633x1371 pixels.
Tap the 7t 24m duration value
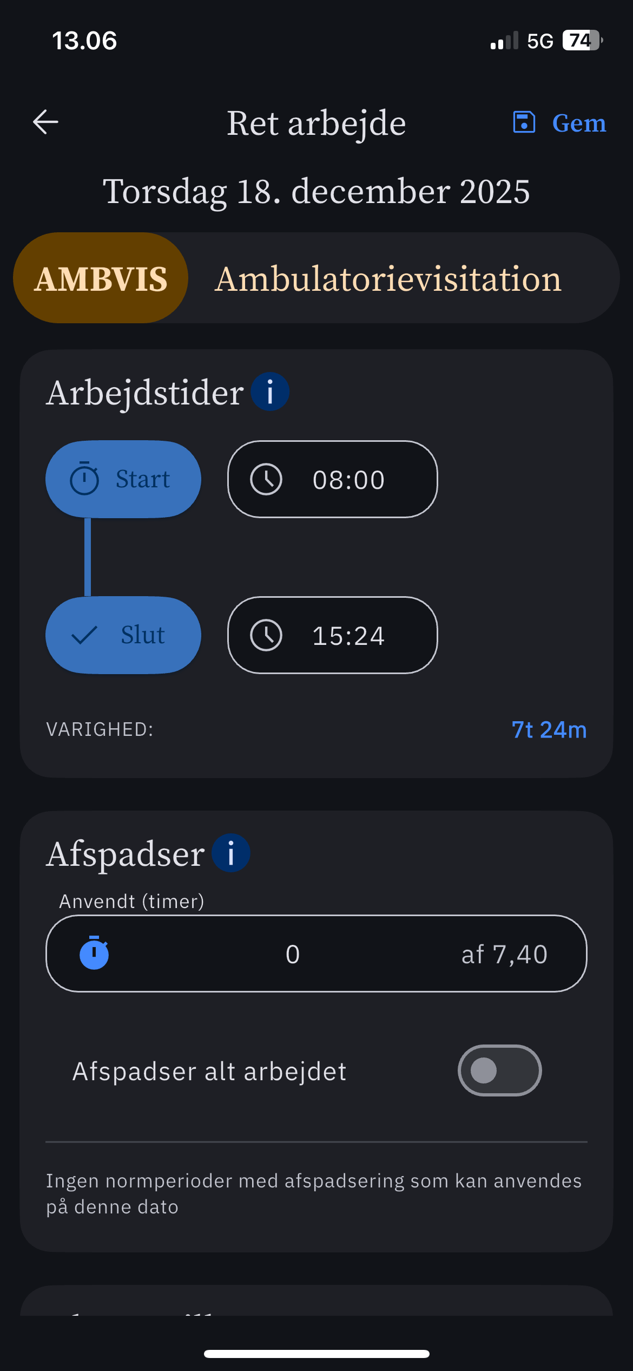click(549, 730)
